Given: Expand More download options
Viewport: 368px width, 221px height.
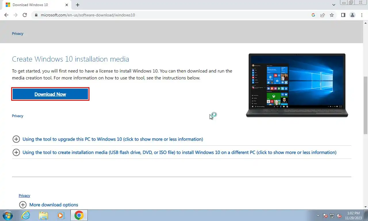Looking at the screenshot, I should click(x=49, y=205).
